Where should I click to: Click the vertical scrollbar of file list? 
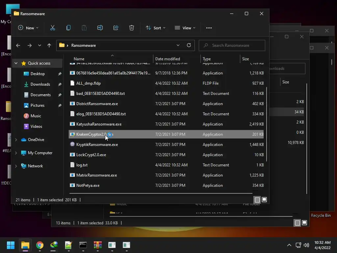pyautogui.click(x=267, y=124)
